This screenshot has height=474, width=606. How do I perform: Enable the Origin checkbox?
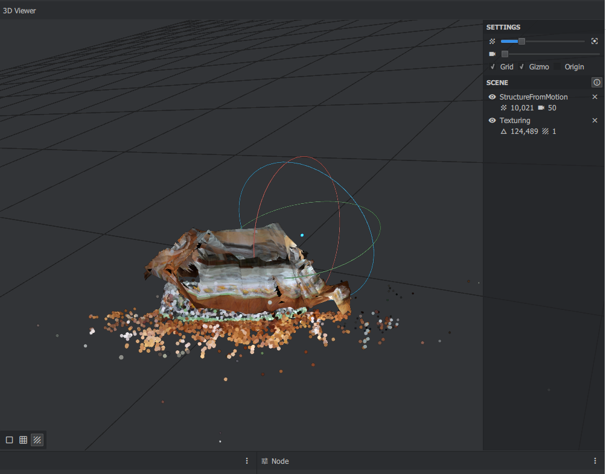pos(557,66)
